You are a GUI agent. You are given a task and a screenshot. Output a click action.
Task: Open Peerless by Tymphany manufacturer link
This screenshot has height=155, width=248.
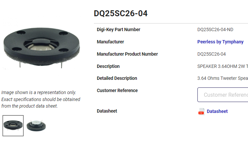(x=220, y=42)
